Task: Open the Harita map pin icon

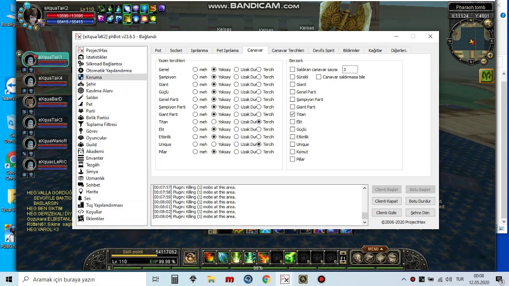Action: tap(81, 191)
